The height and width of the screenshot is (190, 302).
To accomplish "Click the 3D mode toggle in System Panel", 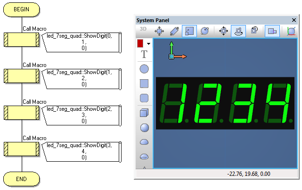I will click(143, 29).
